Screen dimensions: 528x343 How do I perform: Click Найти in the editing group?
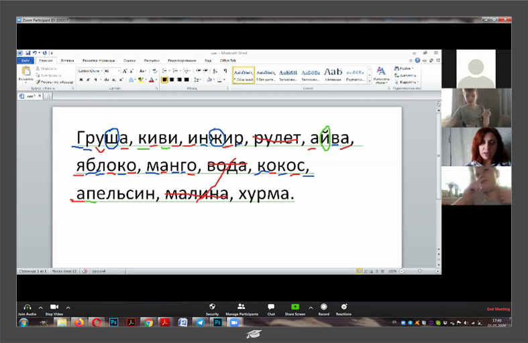pos(404,68)
